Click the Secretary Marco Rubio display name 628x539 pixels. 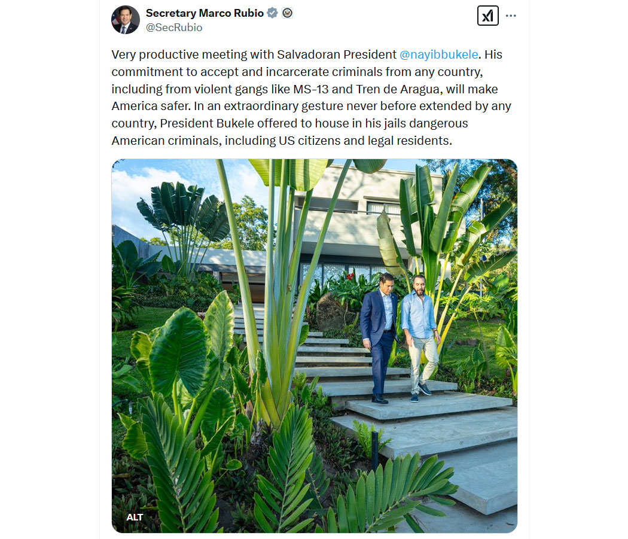[205, 13]
